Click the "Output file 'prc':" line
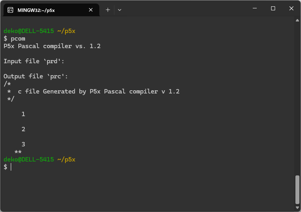 [36, 76]
